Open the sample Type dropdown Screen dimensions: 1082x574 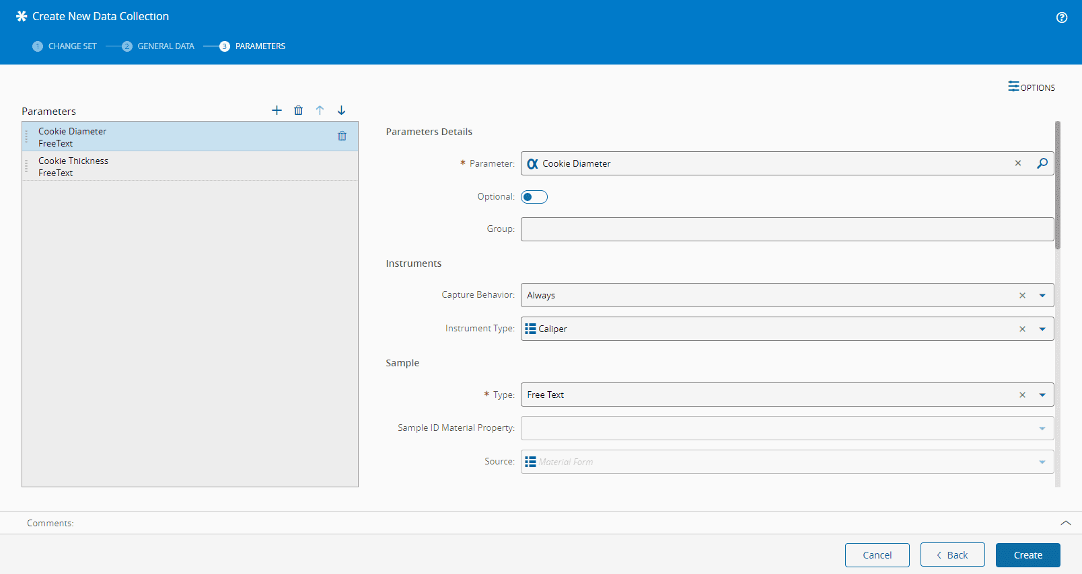pos(1042,395)
